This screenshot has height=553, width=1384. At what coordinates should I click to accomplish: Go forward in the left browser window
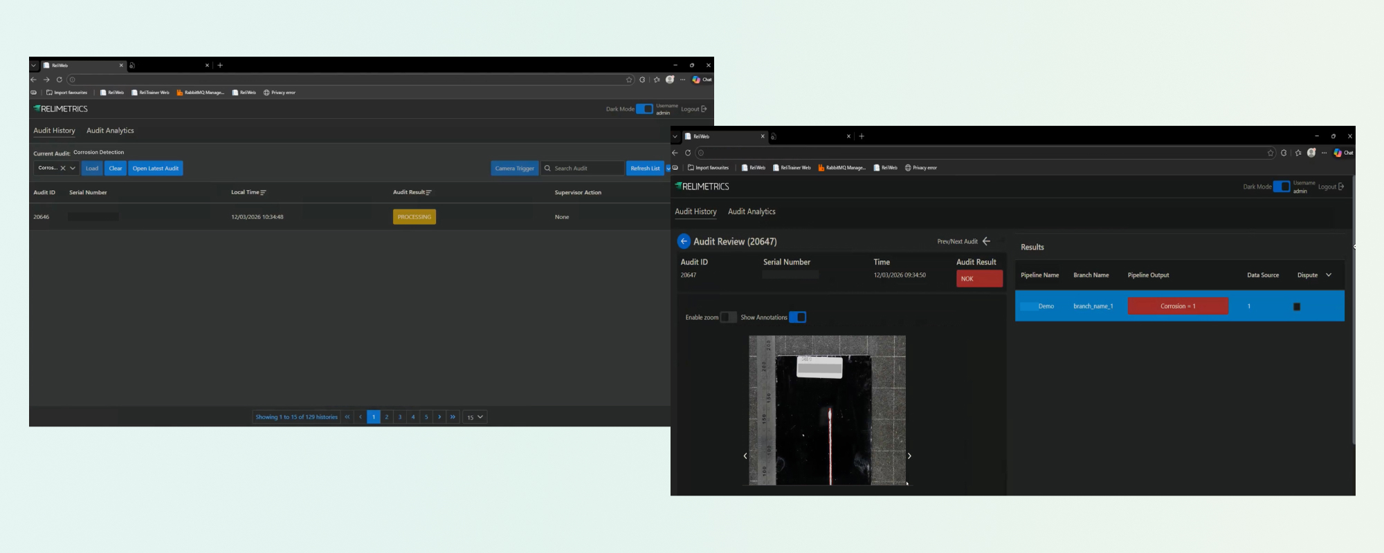(x=46, y=79)
